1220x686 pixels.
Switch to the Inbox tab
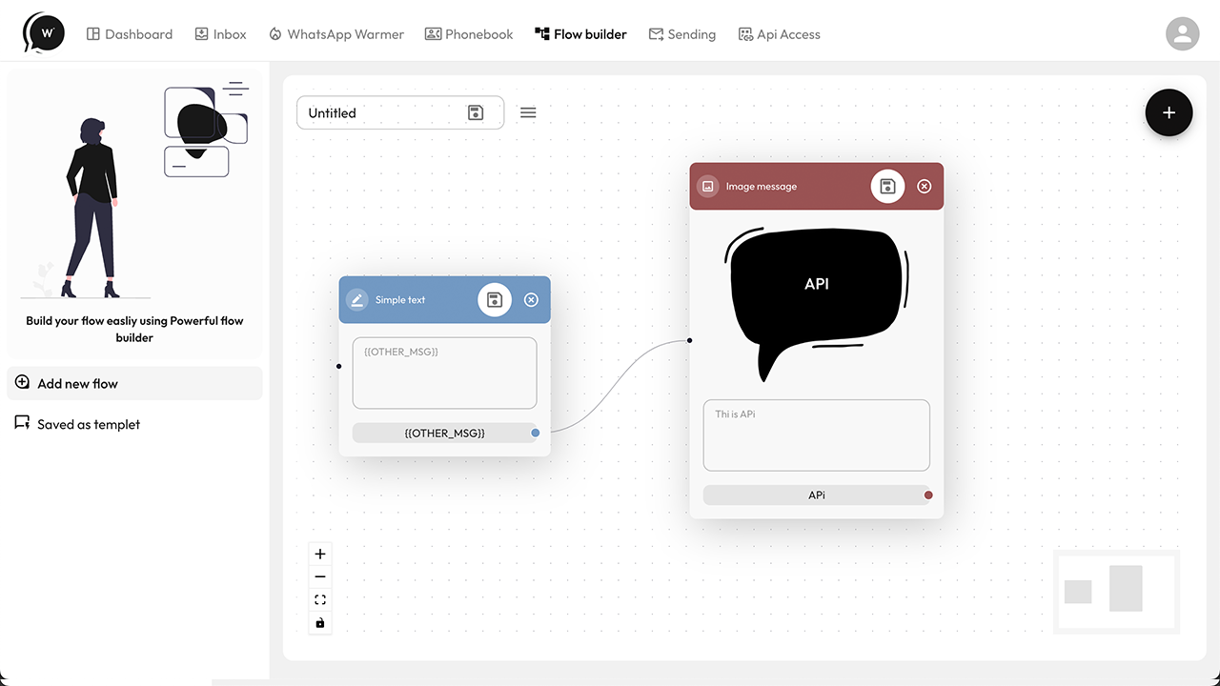coord(220,33)
